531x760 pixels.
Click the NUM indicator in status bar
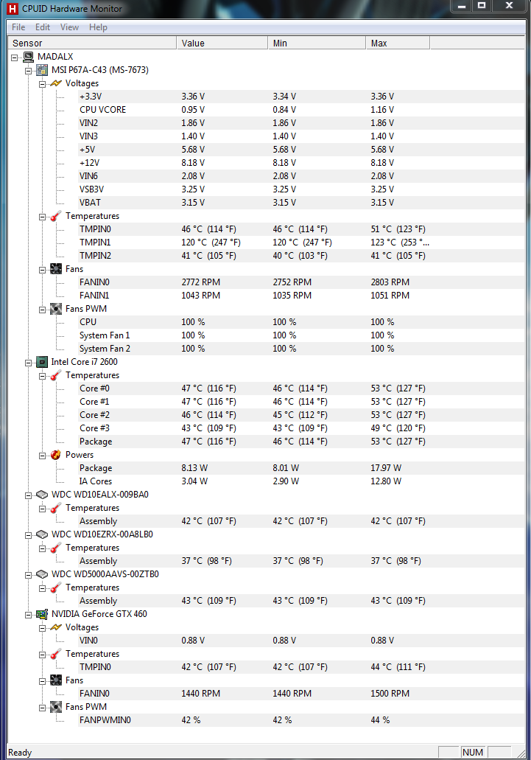pyautogui.click(x=472, y=752)
